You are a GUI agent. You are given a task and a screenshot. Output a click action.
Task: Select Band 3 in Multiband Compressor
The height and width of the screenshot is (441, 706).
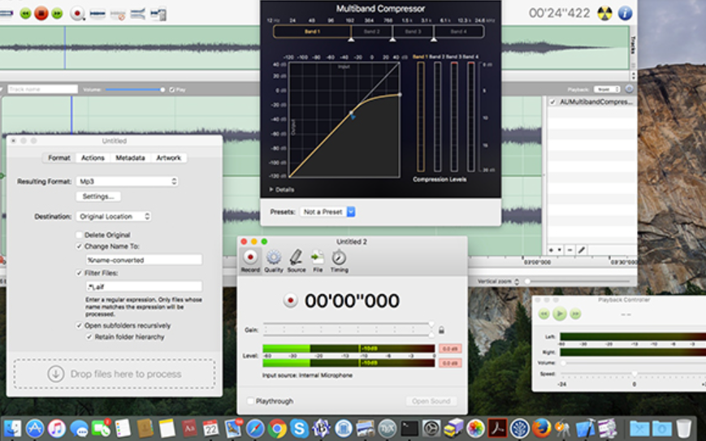coord(413,32)
